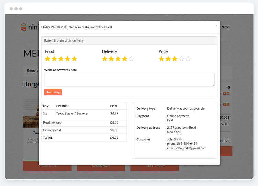
Task: Click the upper plus quantity button in cart
Action: coord(225,93)
